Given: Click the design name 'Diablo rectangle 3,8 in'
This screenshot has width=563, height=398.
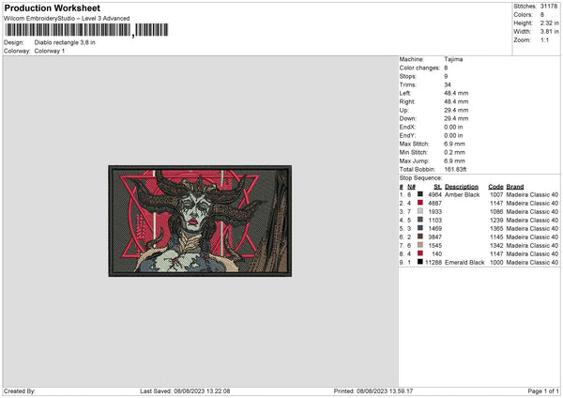Looking at the screenshot, I should point(65,42).
